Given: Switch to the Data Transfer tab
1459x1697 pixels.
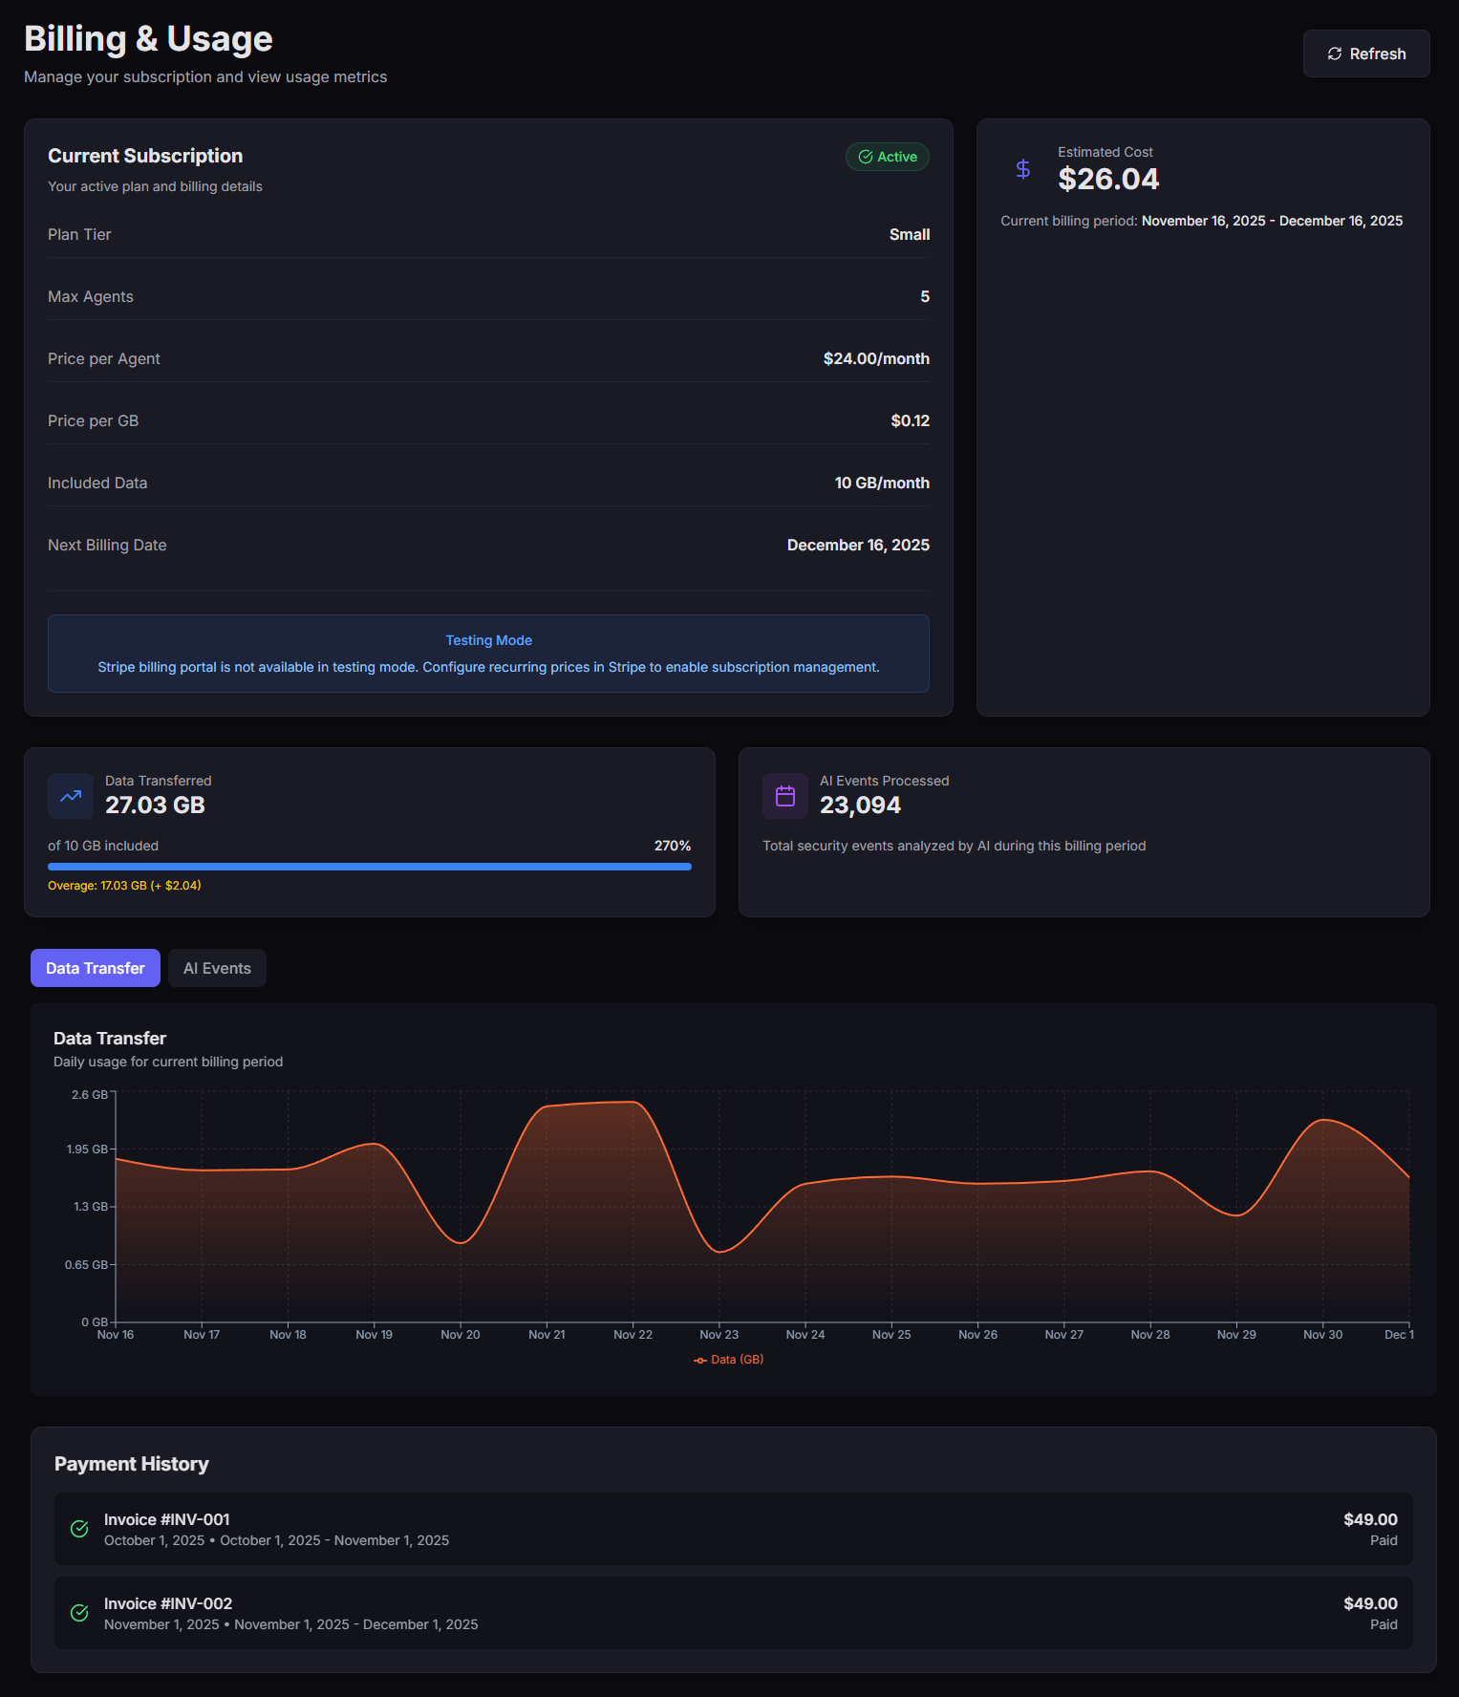Looking at the screenshot, I should 96,968.
